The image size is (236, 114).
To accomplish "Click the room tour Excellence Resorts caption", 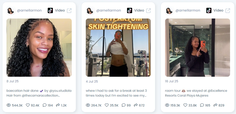I will click(196, 93).
